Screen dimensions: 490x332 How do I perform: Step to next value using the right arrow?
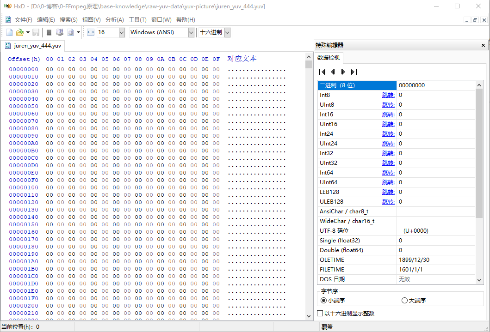pyautogui.click(x=344, y=72)
